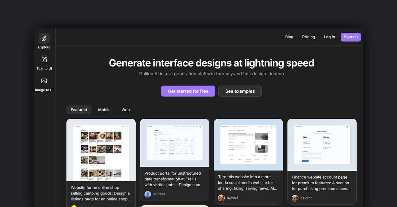Select the Text to UI icon
This screenshot has width=397, height=207.
point(44,60)
